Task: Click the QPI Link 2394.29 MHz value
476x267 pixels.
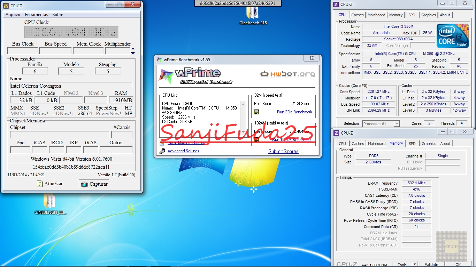Action: pyautogui.click(x=378, y=111)
